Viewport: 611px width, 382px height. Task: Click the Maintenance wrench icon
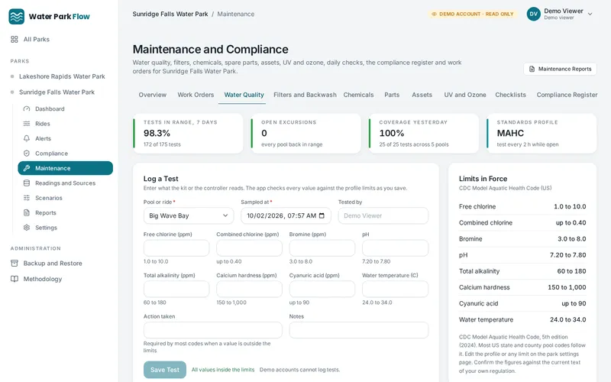pos(27,168)
